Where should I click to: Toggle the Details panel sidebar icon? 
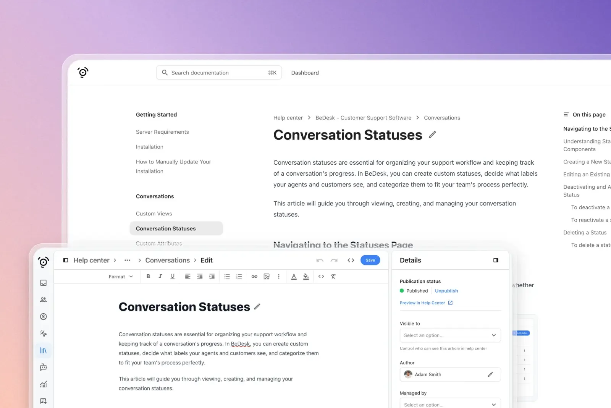(x=496, y=261)
